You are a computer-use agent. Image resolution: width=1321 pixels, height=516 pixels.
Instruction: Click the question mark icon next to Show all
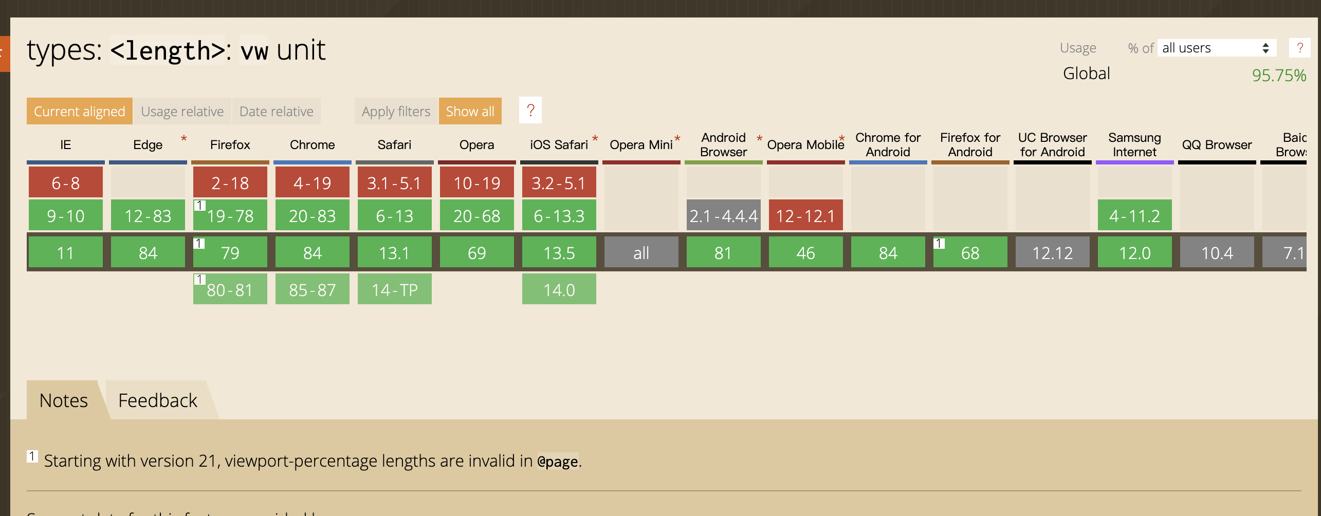(x=530, y=110)
